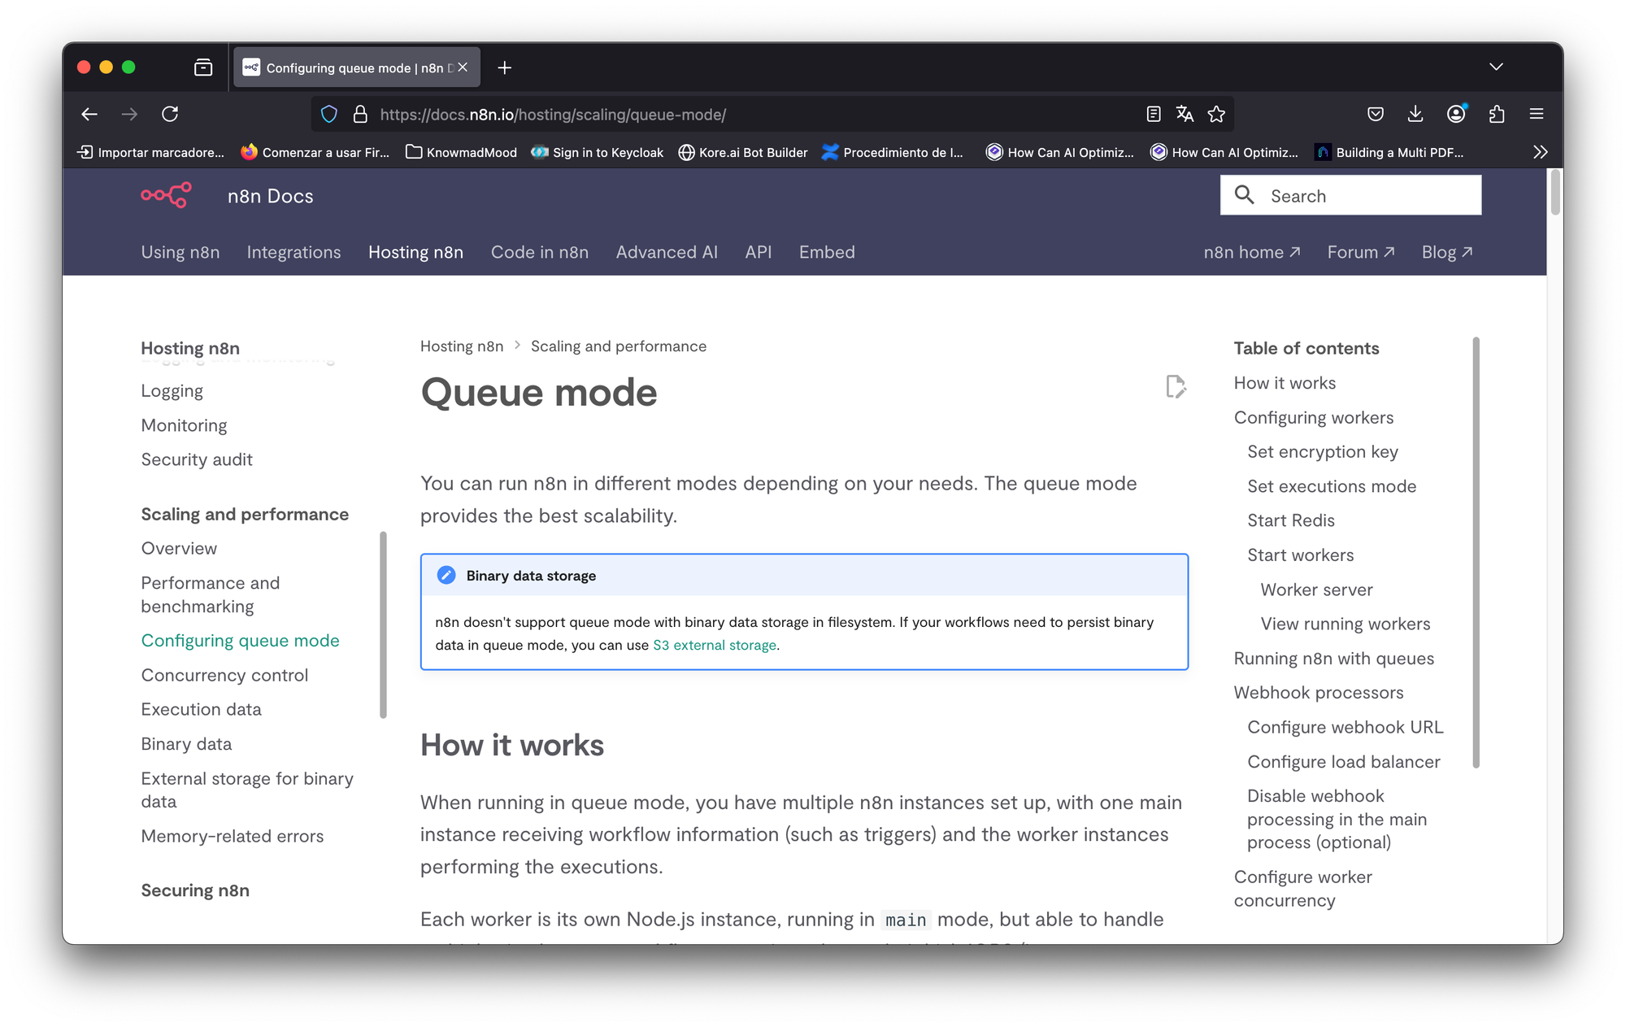Screen dimensions: 1626x1027
Task: Click the translate page icon
Action: tap(1185, 115)
